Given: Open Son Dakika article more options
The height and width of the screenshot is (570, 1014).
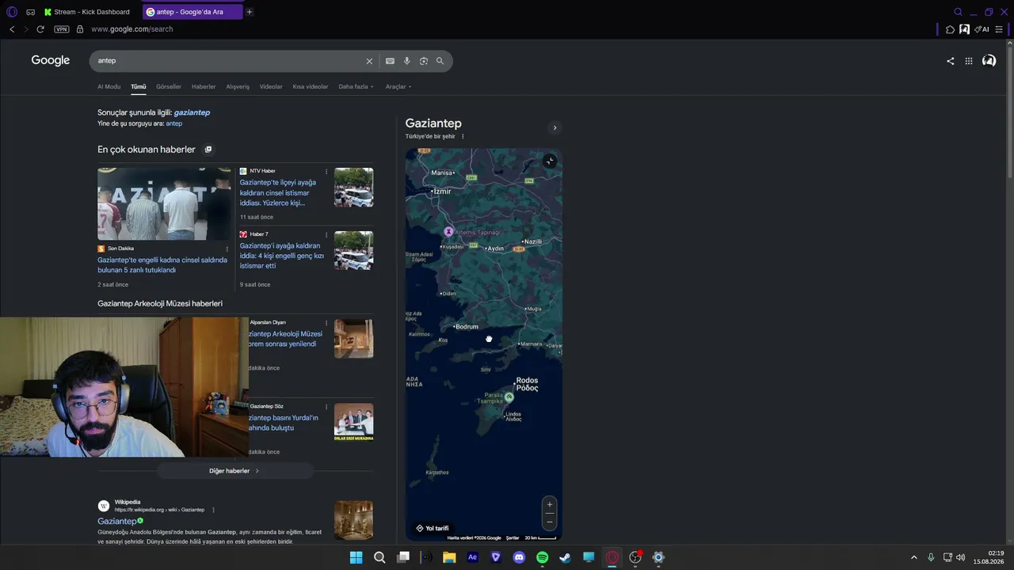Looking at the screenshot, I should (227, 249).
